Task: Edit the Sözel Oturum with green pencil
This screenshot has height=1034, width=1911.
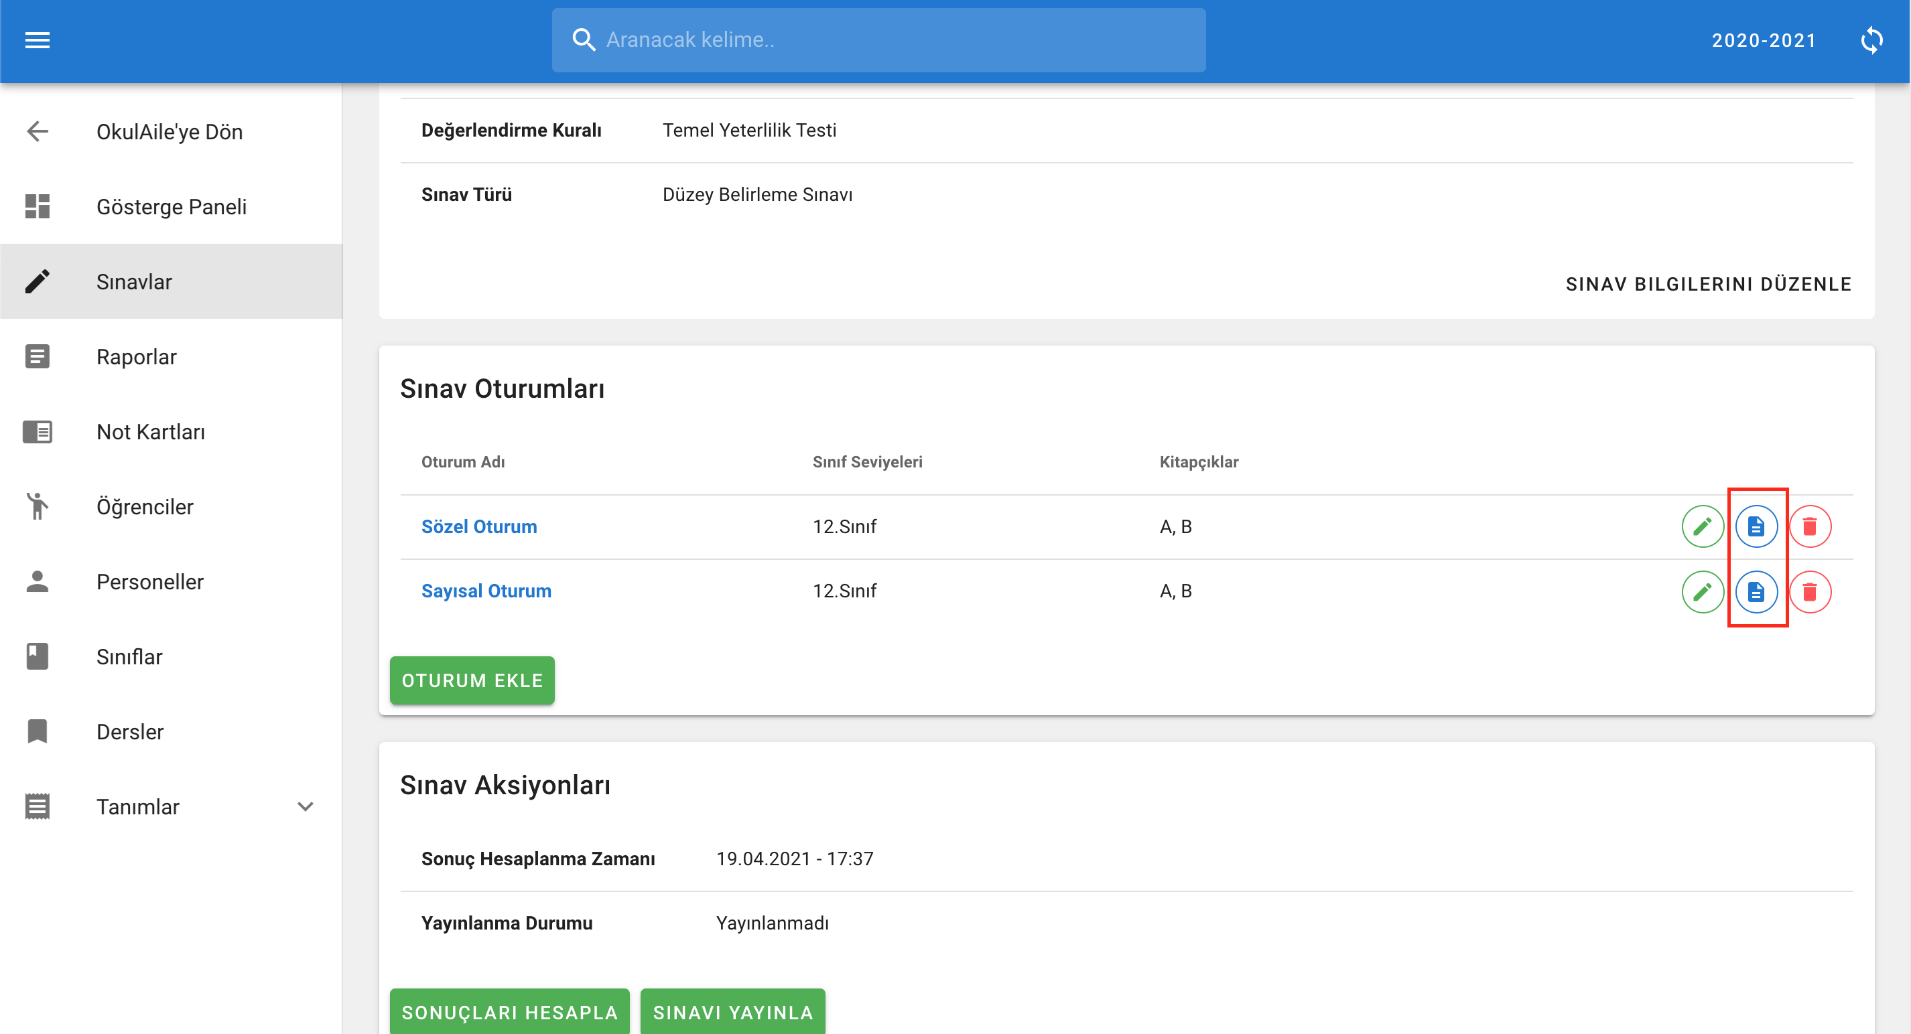Action: (x=1703, y=526)
